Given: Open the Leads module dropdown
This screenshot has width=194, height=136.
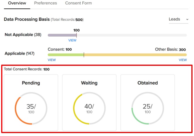Looking at the screenshot, I should click(178, 19).
